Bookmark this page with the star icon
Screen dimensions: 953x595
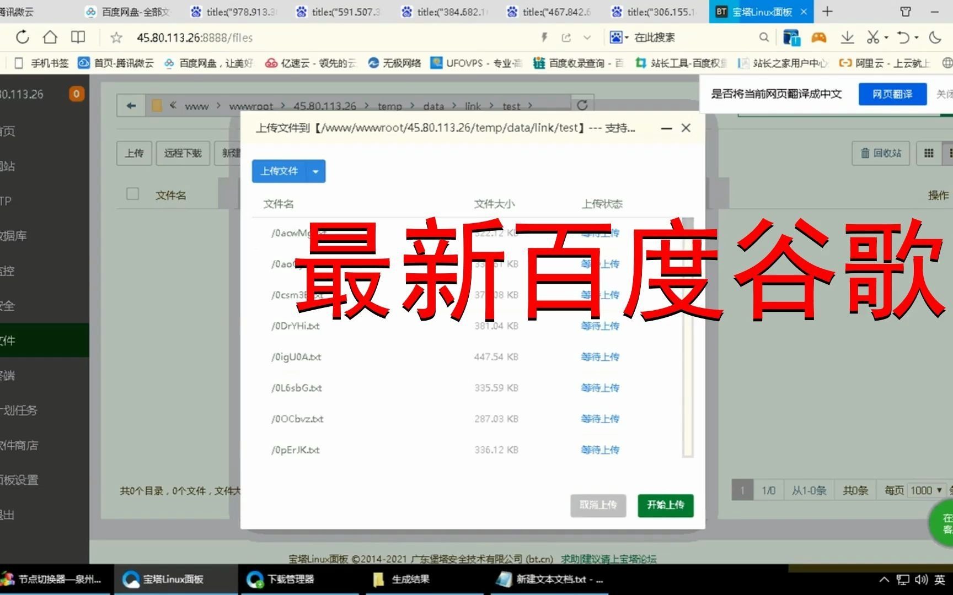[116, 37]
